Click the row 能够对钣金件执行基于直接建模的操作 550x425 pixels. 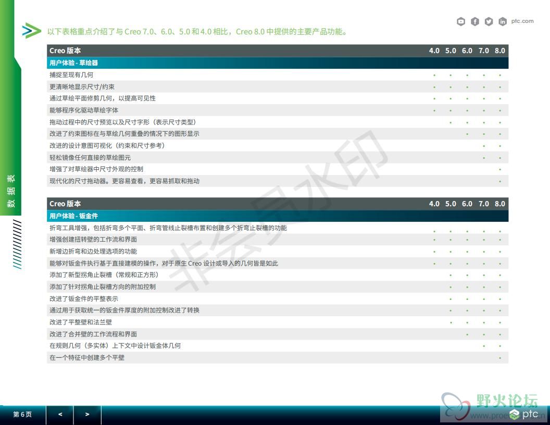[278, 264]
